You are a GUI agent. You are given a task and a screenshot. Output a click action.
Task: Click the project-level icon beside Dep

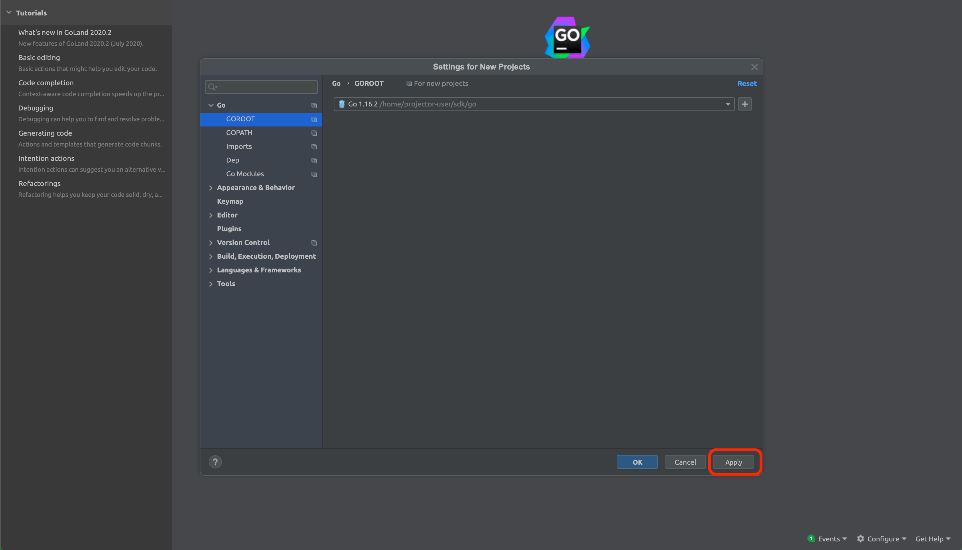pyautogui.click(x=314, y=161)
